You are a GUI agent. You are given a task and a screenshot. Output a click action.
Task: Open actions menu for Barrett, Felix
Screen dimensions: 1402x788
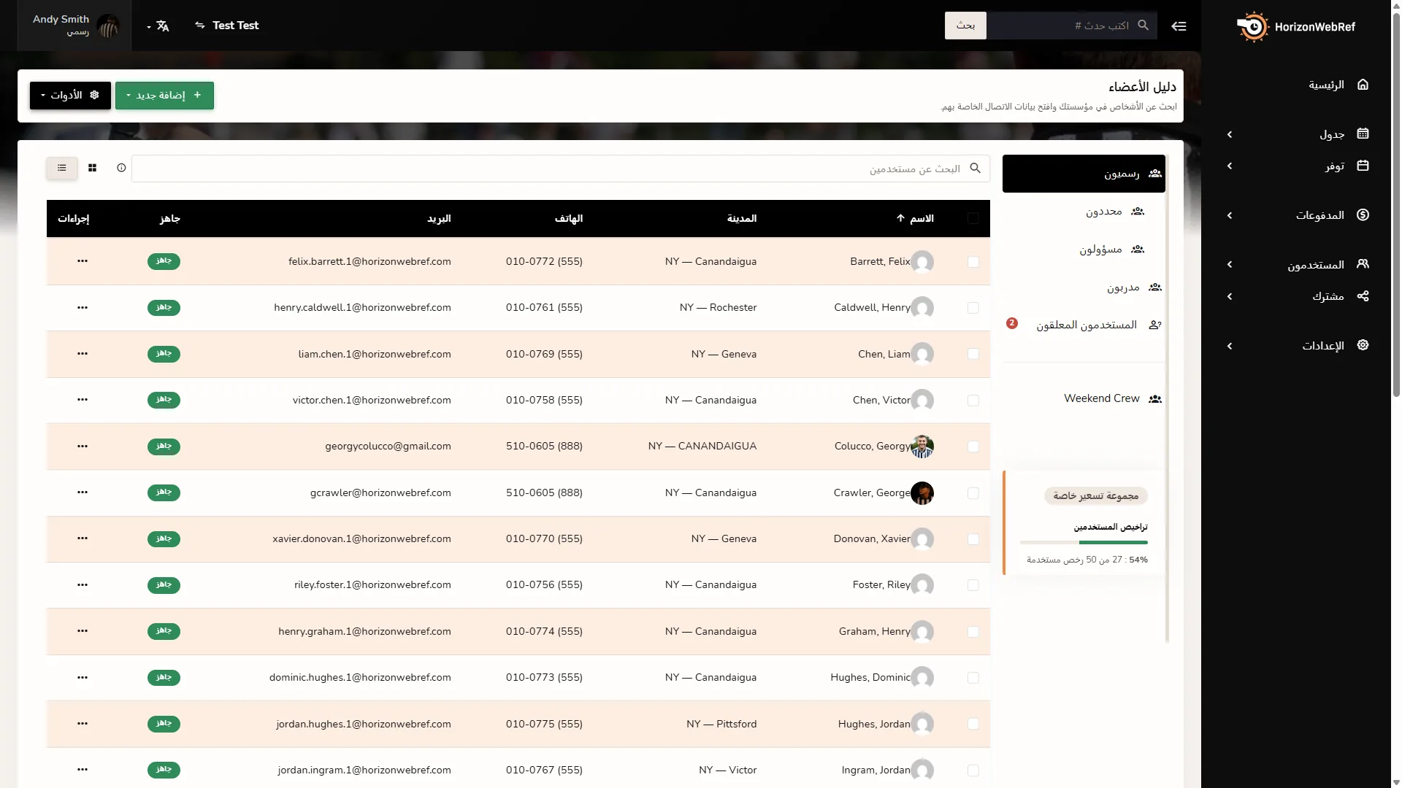pos(83,260)
